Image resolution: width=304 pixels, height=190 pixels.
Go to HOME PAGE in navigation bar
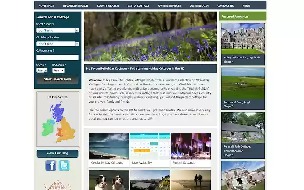pos(47,6)
